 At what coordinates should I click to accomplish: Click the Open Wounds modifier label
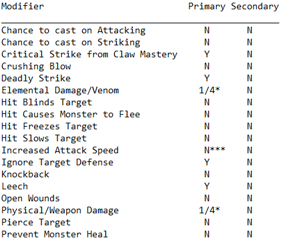click(31, 199)
